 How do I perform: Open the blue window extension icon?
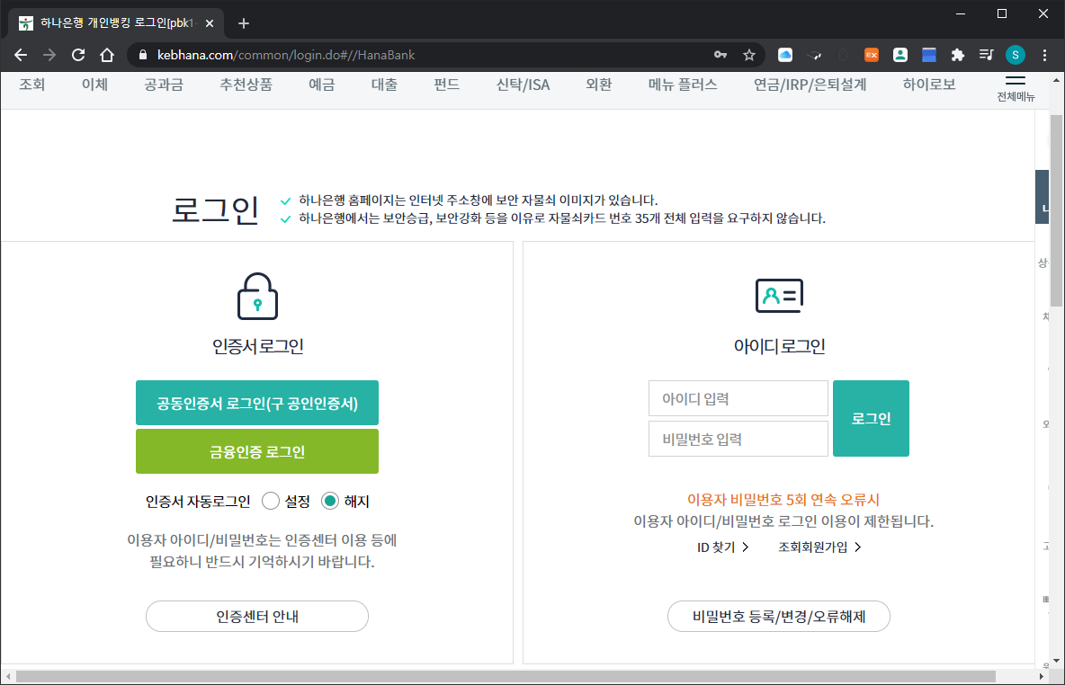coord(928,55)
